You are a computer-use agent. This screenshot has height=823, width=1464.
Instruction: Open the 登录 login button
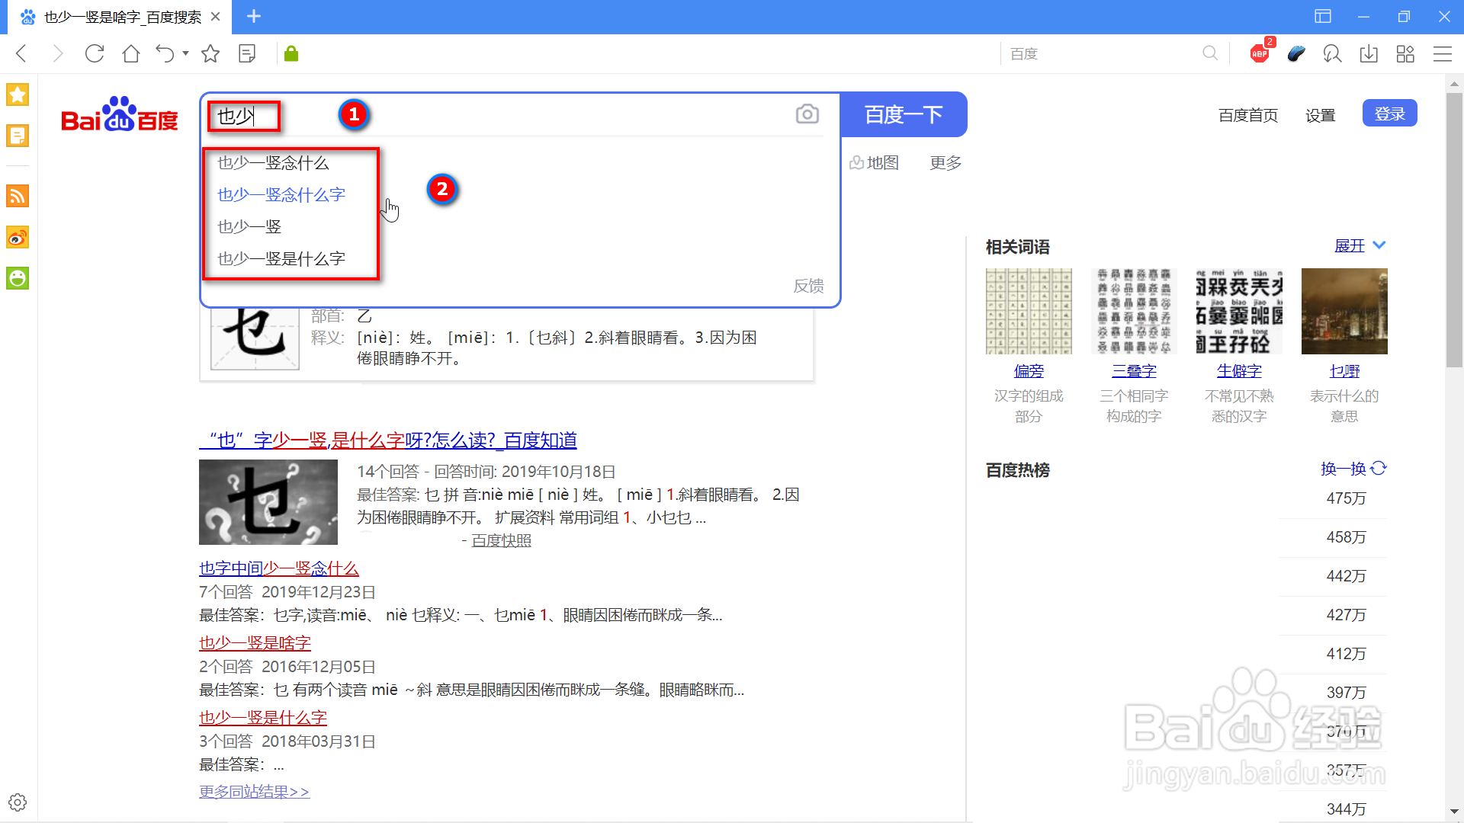(x=1389, y=113)
